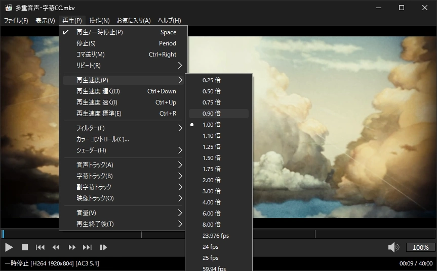Click the Play button in control bar
Viewport: 437px width, 271px height.
point(9,247)
